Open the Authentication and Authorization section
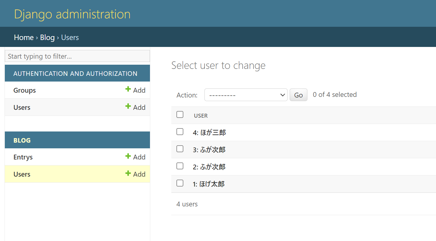 click(x=75, y=73)
